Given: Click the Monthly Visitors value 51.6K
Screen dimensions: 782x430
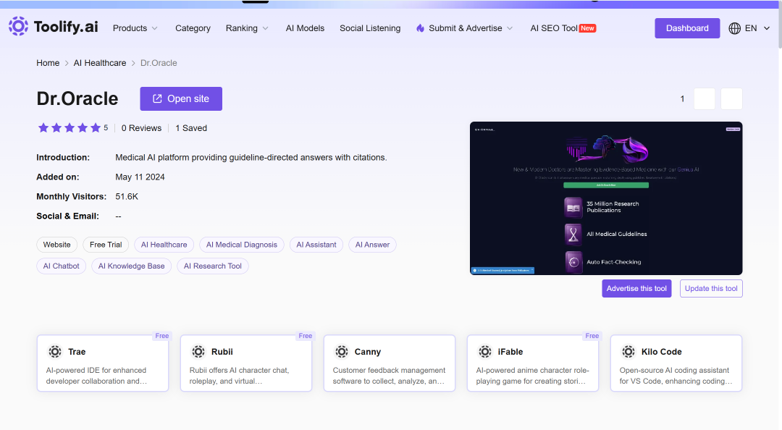Looking at the screenshot, I should pyautogui.click(x=127, y=197).
